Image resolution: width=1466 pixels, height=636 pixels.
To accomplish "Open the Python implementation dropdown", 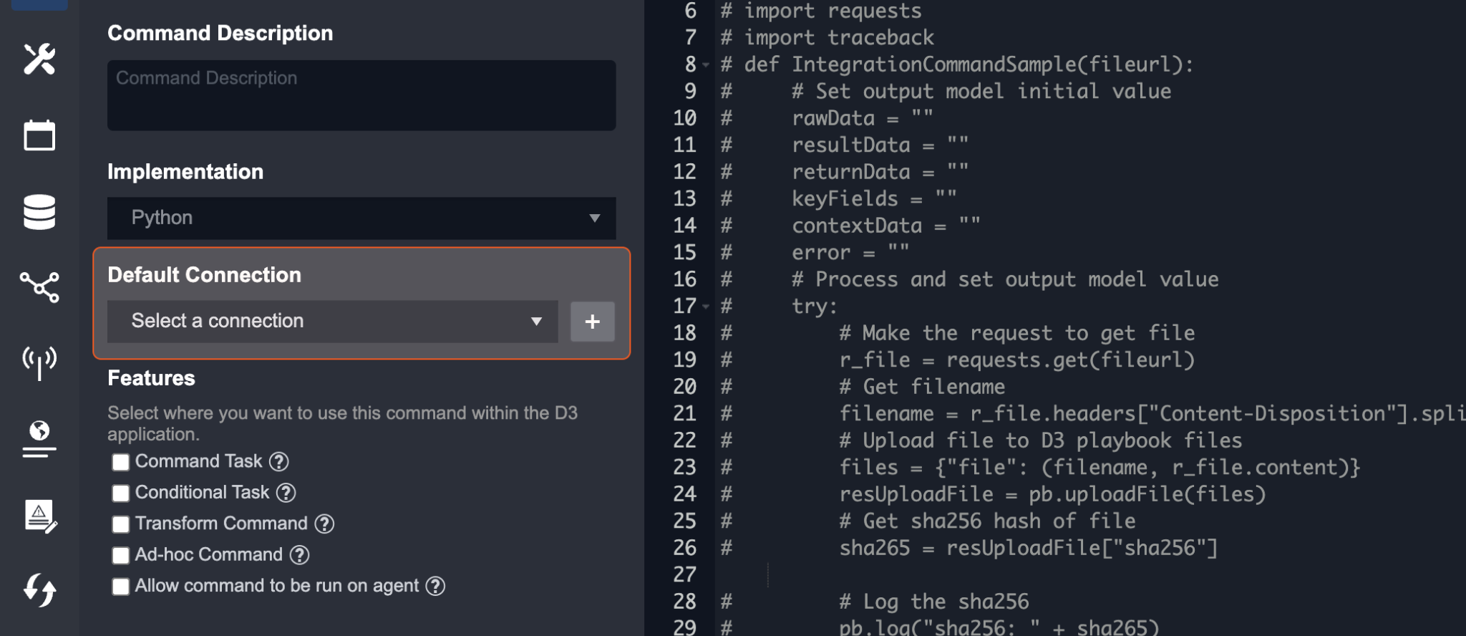I will [x=361, y=218].
